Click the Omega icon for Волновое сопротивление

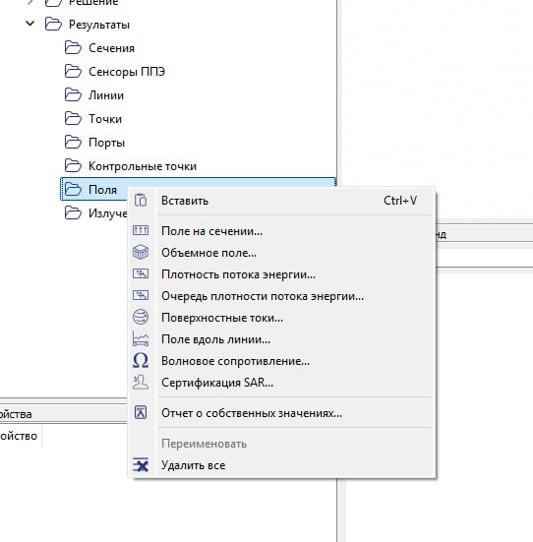click(141, 360)
